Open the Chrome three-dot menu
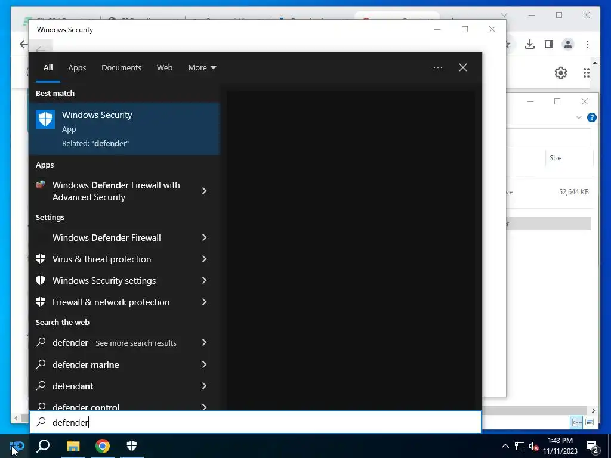The width and height of the screenshot is (611, 458). [587, 44]
